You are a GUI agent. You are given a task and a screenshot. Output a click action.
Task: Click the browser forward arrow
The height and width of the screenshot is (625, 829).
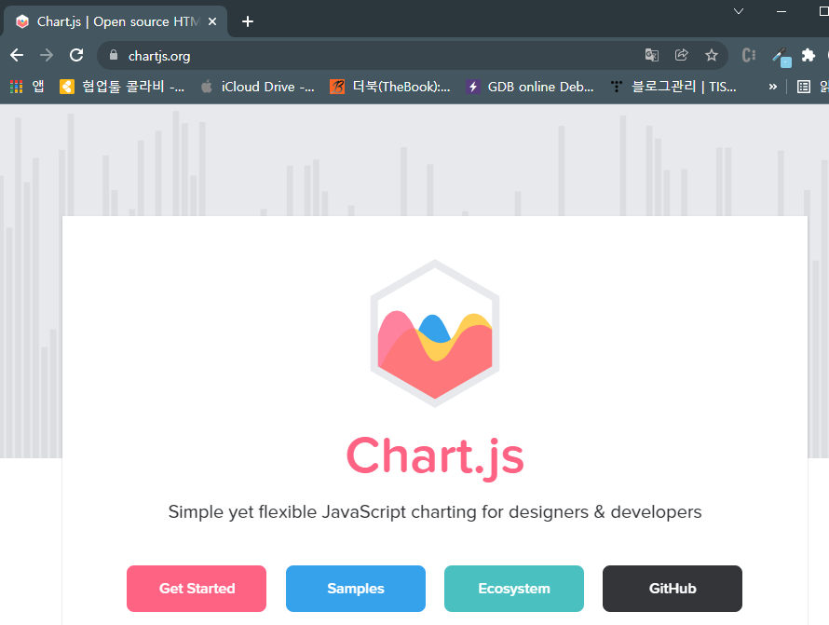pos(47,55)
